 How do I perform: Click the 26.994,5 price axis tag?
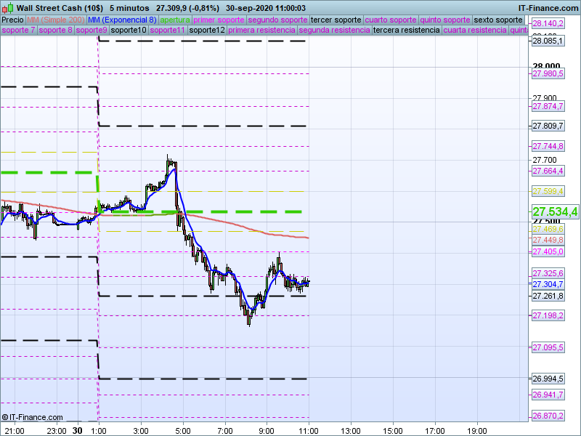[x=548, y=379]
